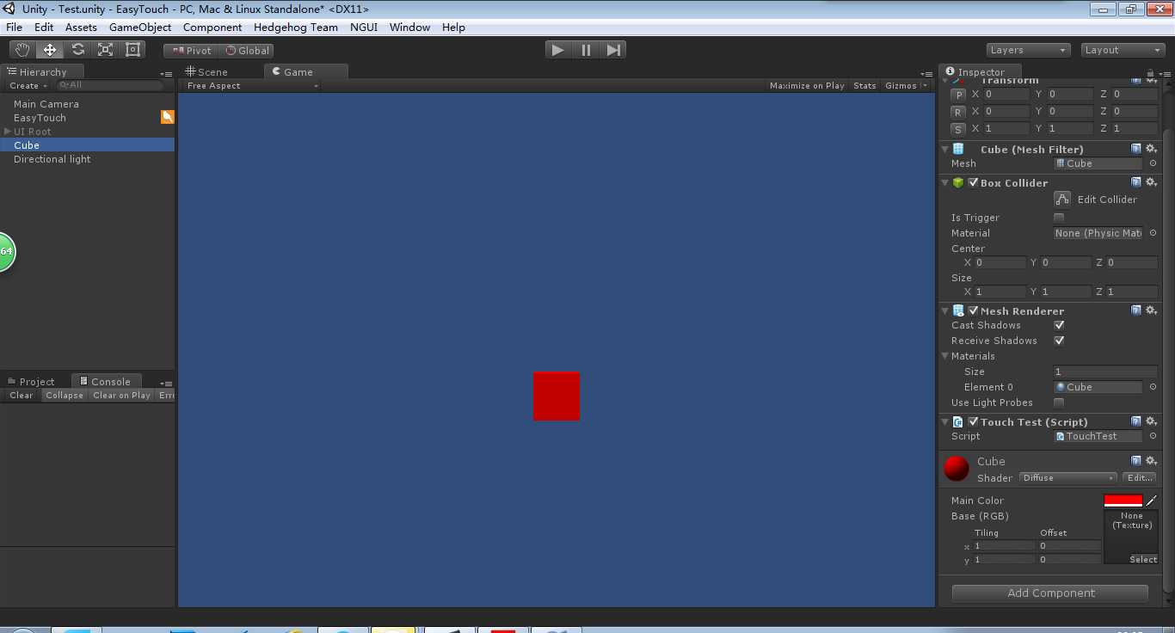Image resolution: width=1175 pixels, height=633 pixels.
Task: Toggle Maximize on Play
Action: coord(807,85)
